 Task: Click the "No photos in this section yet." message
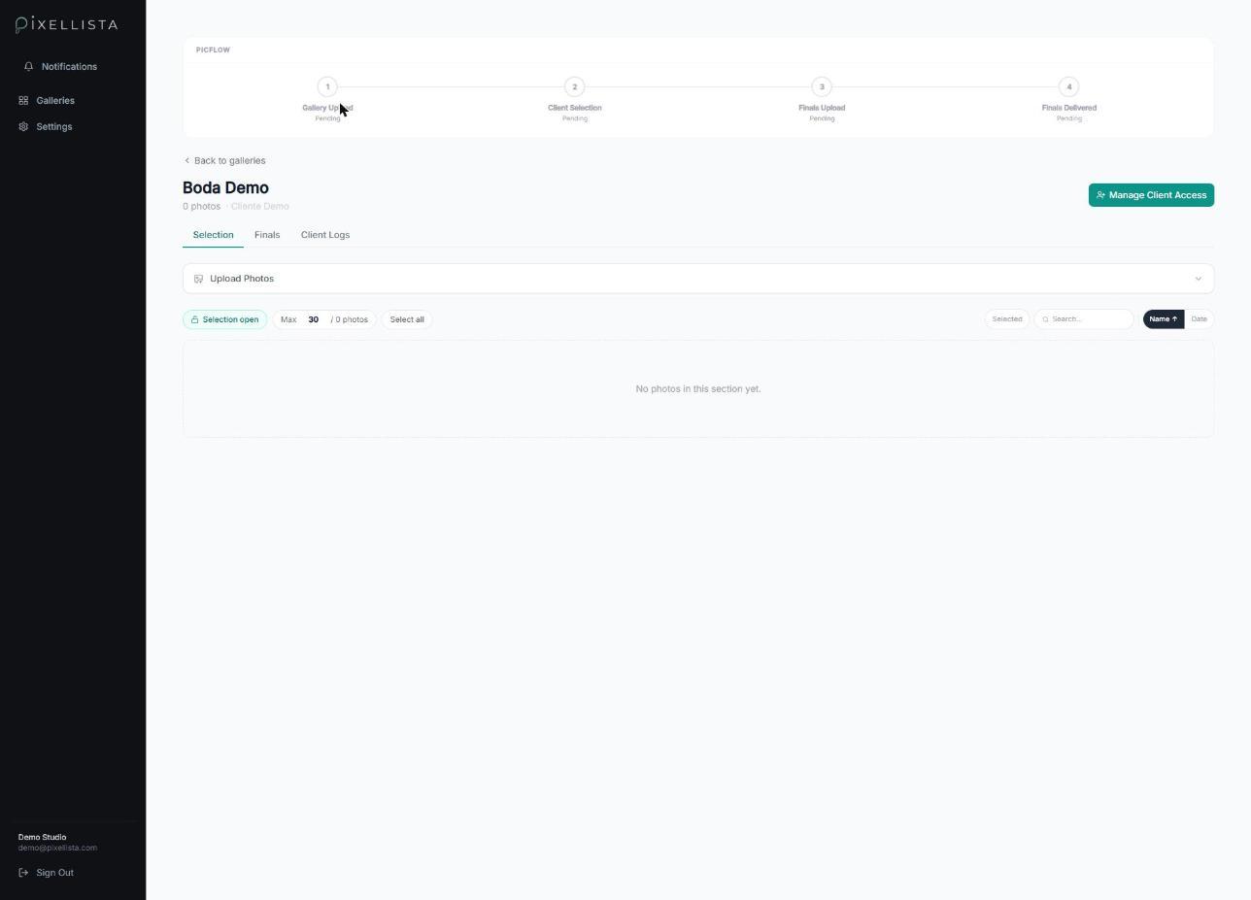[x=698, y=389]
